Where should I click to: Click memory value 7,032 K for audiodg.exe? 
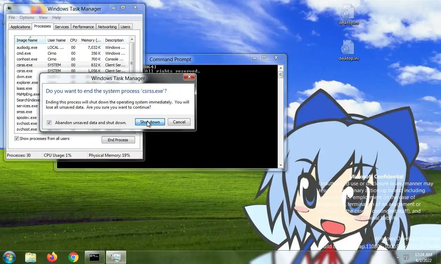(94, 47)
